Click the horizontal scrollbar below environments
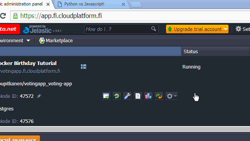This screenshot has width=250, height=141. click(125, 129)
